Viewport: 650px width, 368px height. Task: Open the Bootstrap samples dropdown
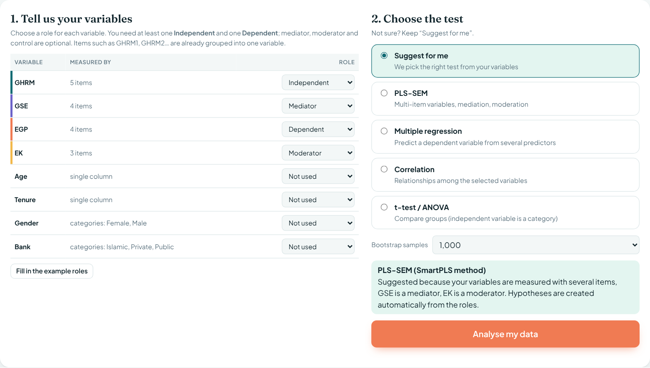(x=536, y=245)
